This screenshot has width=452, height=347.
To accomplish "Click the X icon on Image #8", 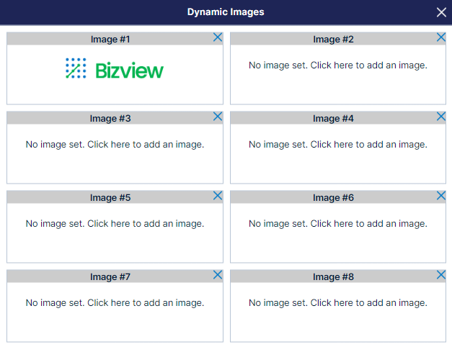I will click(x=441, y=275).
